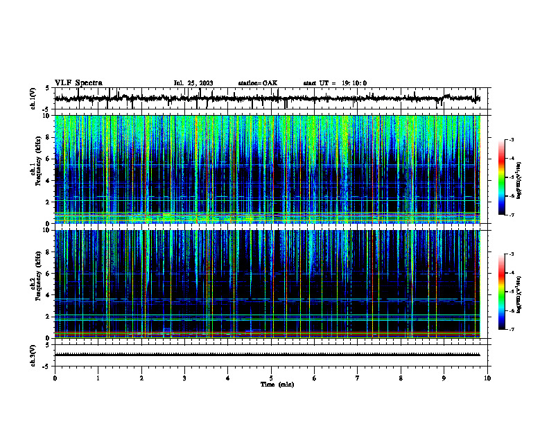Click the ch.1 spectrogram panel
Viewport: 549px width, 424px height.
268,169
